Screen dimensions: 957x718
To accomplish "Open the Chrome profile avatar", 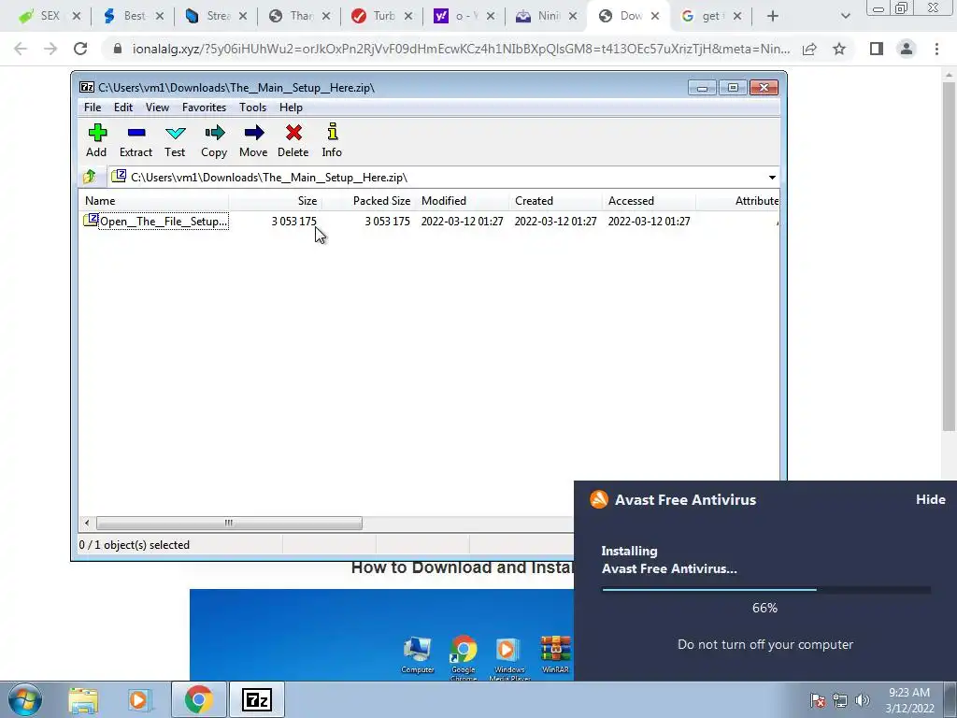I will [x=907, y=49].
